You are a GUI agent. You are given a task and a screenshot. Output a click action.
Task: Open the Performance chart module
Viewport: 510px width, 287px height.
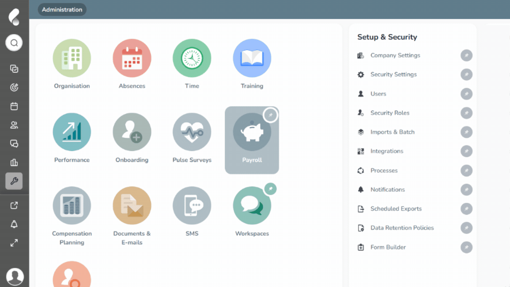[x=72, y=132]
